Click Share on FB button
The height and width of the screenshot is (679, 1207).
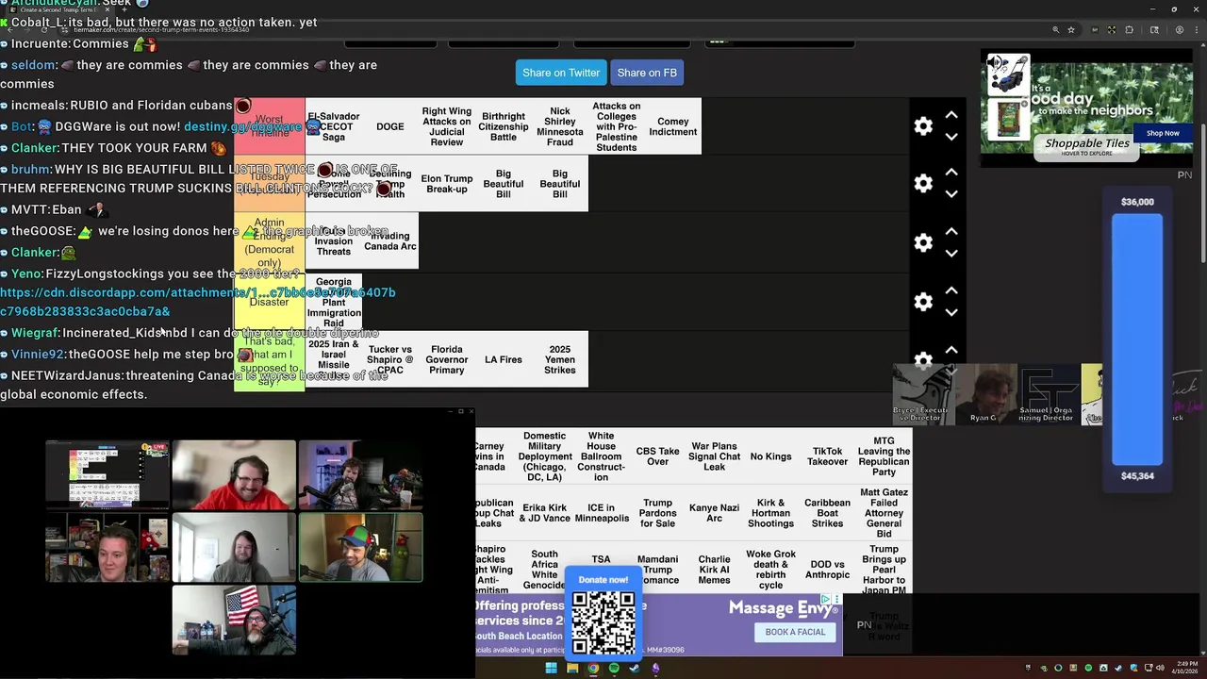[x=647, y=73]
